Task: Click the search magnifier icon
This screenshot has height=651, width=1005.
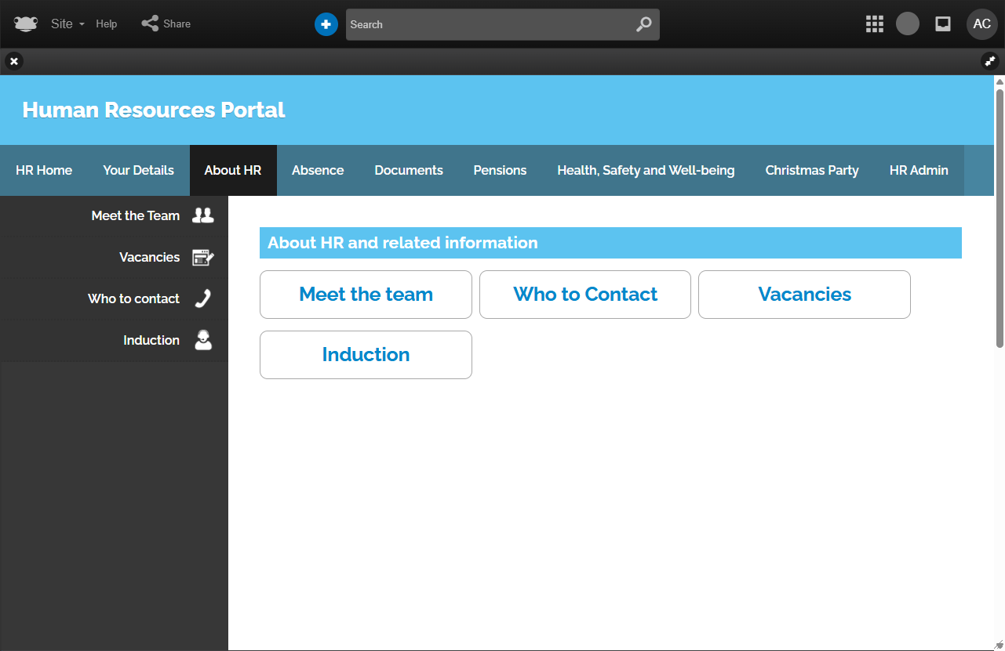Action: point(643,24)
